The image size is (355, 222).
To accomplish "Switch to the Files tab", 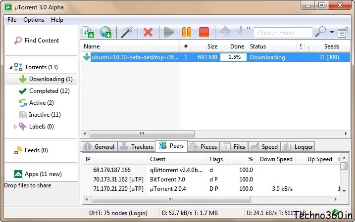I will [x=234, y=147].
